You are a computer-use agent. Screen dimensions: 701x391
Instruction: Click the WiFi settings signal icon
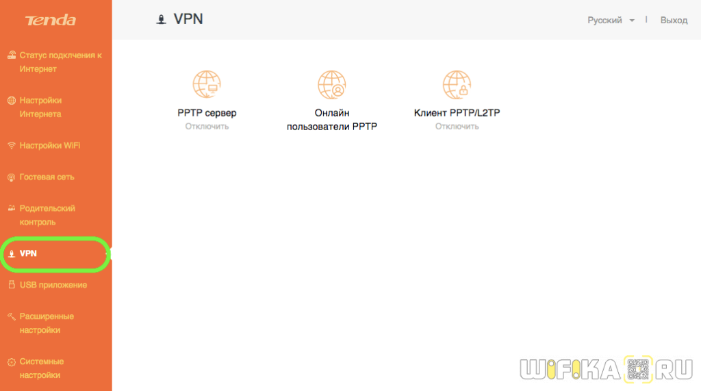(11, 146)
